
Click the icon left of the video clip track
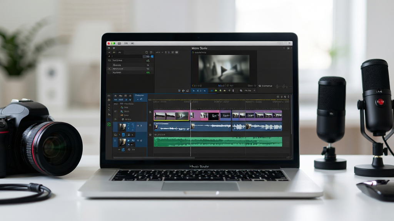click(x=150, y=112)
